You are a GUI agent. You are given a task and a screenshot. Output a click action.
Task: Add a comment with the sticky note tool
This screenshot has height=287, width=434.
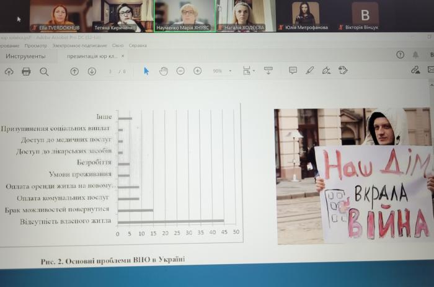(x=293, y=71)
